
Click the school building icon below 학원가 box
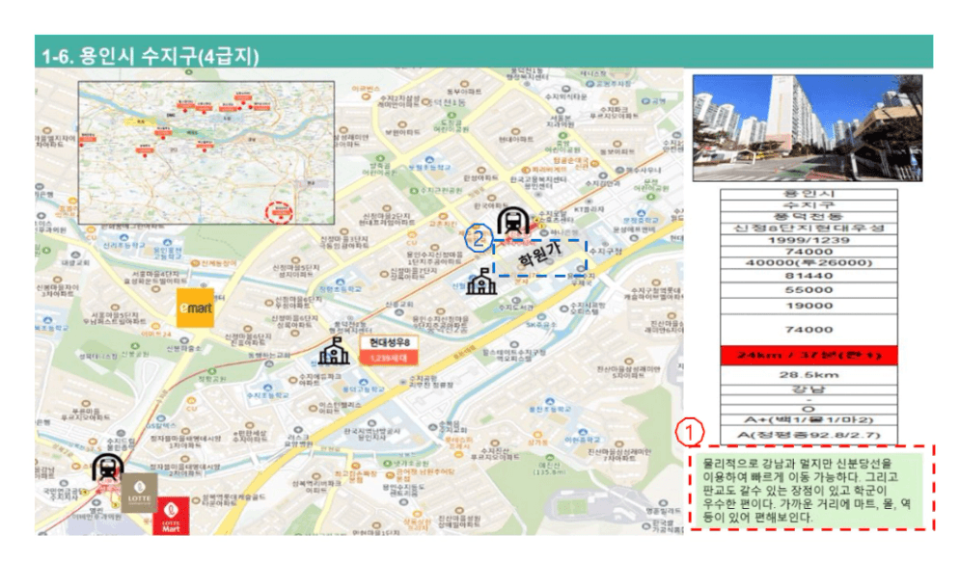(x=481, y=282)
